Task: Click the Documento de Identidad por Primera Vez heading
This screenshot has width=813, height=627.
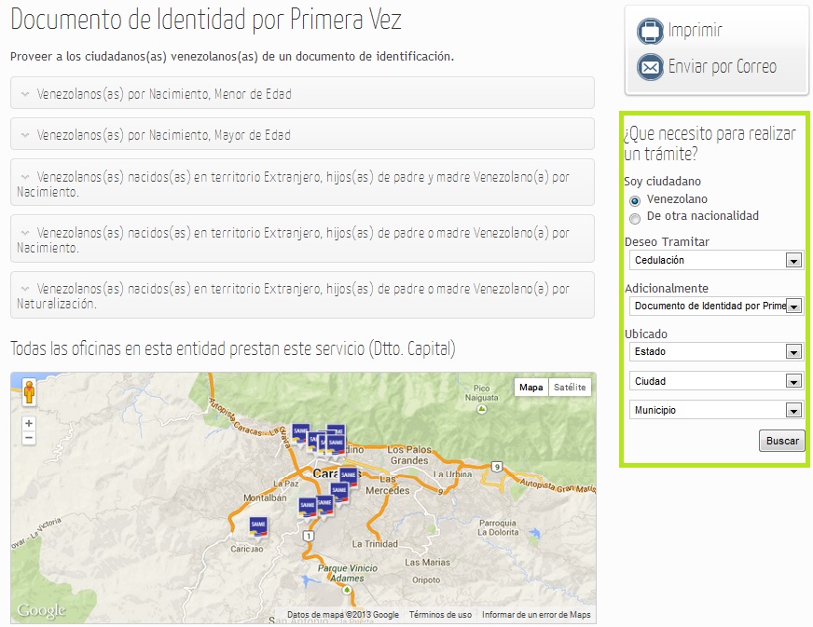Action: click(206, 20)
